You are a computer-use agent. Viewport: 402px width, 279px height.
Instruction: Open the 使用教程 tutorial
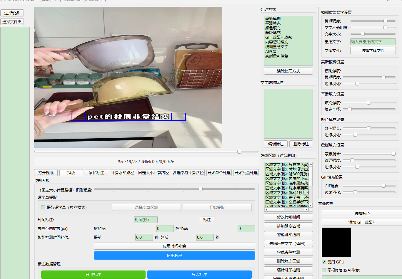[x=174, y=256]
